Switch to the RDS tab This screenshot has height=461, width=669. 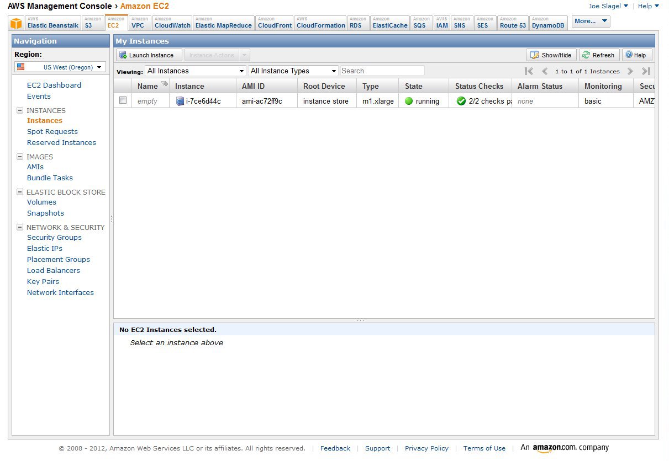(x=357, y=23)
